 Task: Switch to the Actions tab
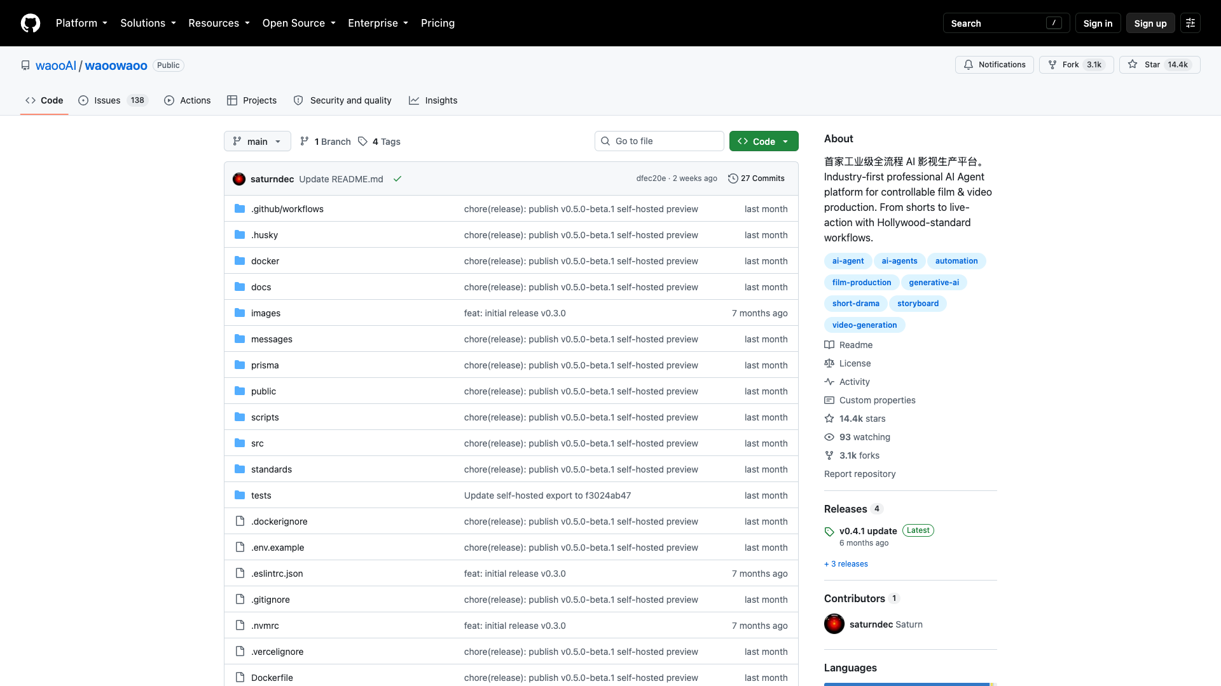coord(188,100)
